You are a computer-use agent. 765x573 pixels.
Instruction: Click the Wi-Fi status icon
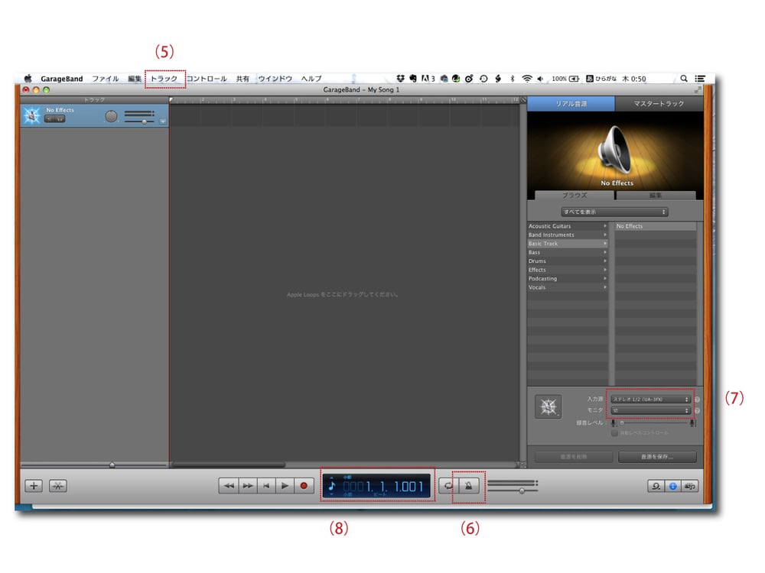click(527, 79)
